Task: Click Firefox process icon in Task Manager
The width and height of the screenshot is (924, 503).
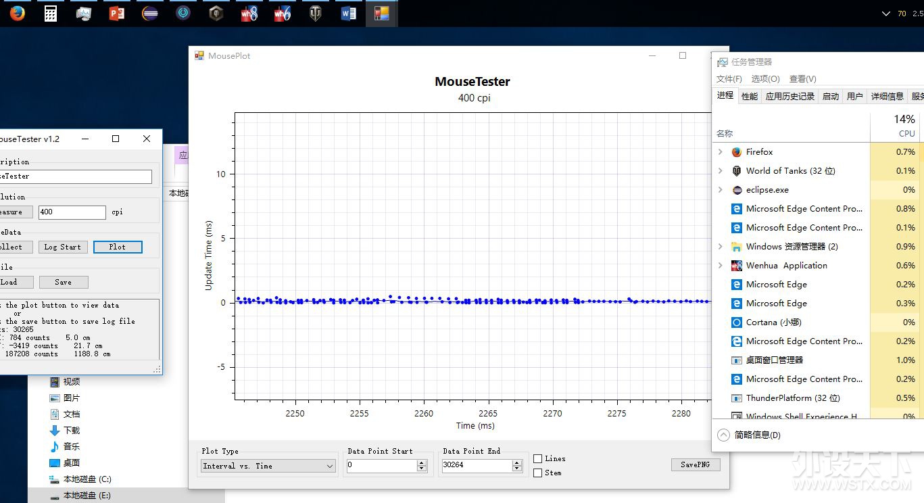Action: [x=737, y=152]
